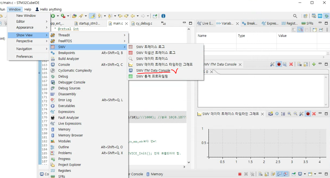Click ITM console scrollbar up arrow
Screen dimensions: 330x178
(326, 77)
